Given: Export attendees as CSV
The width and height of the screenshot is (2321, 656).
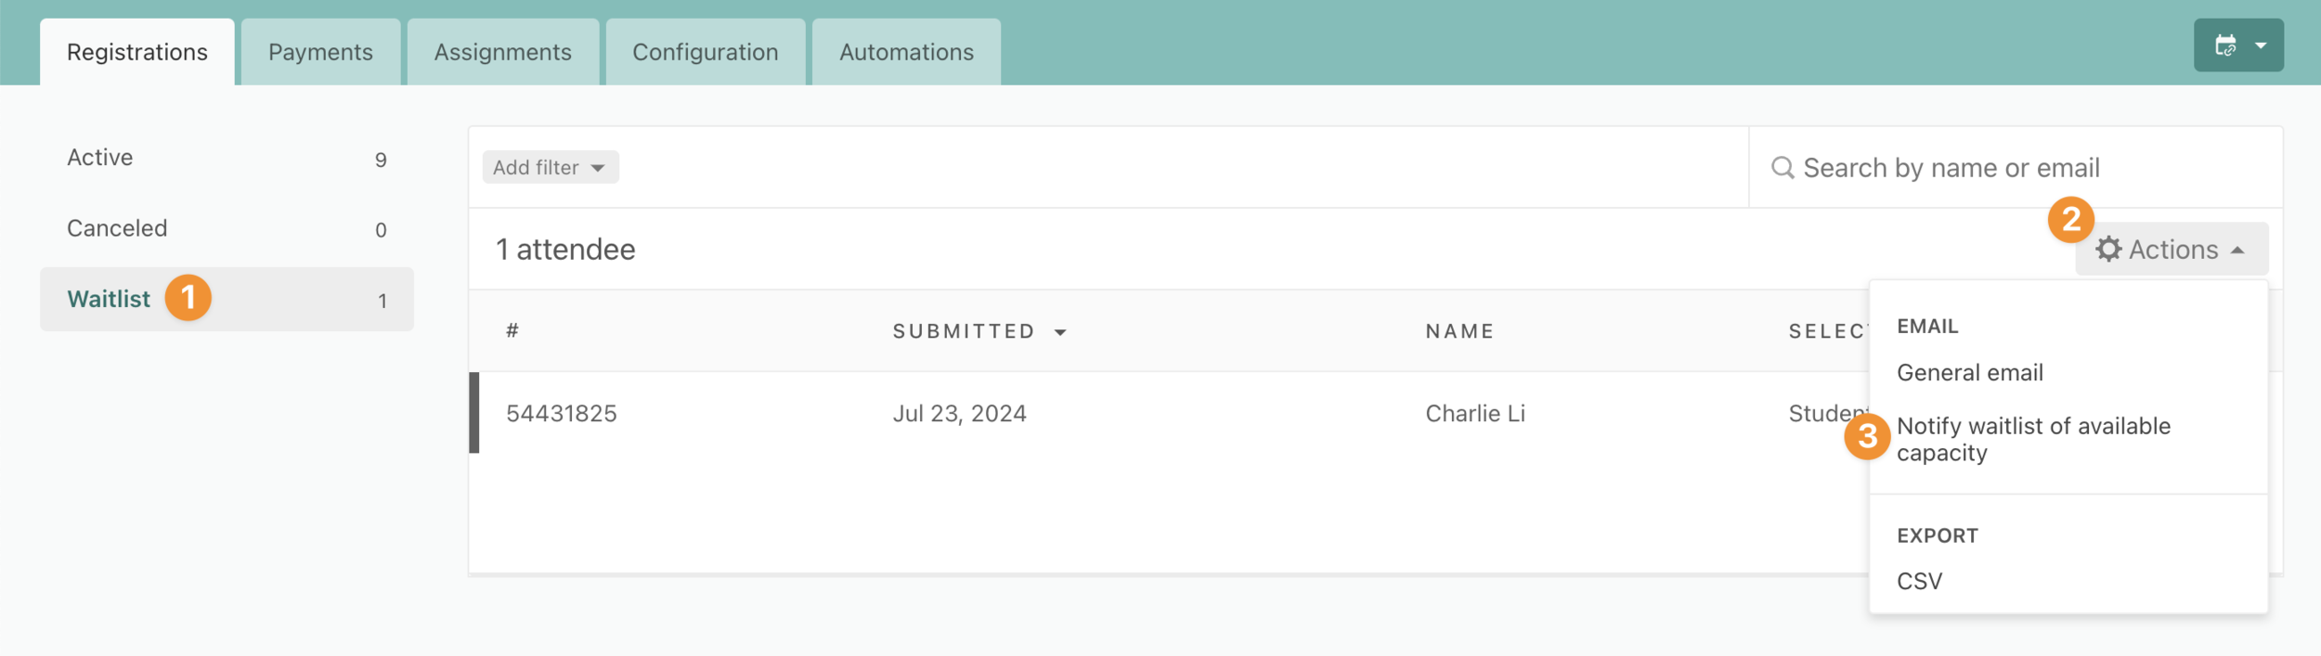Looking at the screenshot, I should tap(1919, 582).
